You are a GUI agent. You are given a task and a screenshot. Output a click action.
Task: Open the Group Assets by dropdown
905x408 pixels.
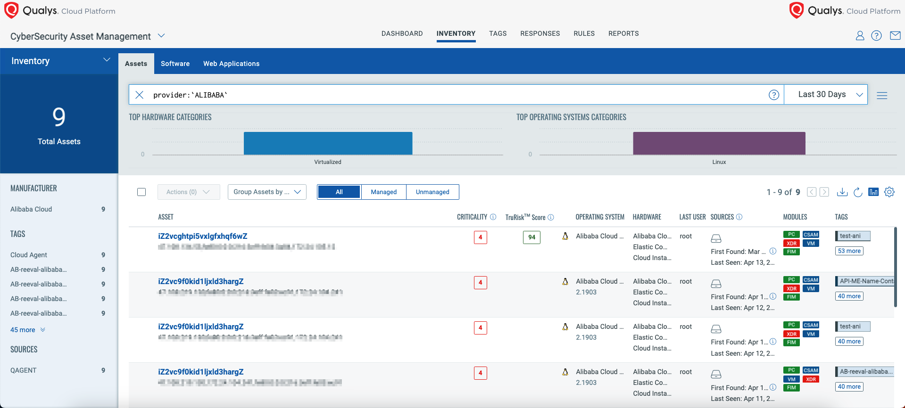[x=267, y=192]
